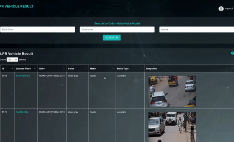Click date 05:06:56 PM 18-Dec-2018
Screen dimensions: 234x142
tap(52, 112)
